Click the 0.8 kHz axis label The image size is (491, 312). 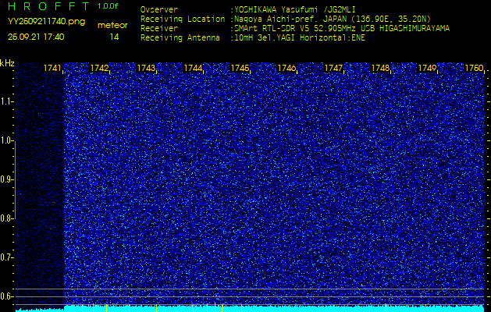click(6, 218)
